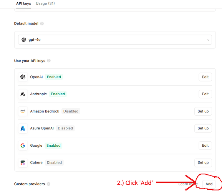
Task: Click the Azure OpenAI logo icon
Action: point(23,128)
